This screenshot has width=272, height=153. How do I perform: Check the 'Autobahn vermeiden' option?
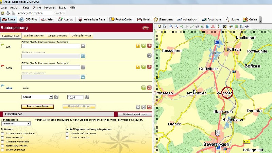coord(3,141)
